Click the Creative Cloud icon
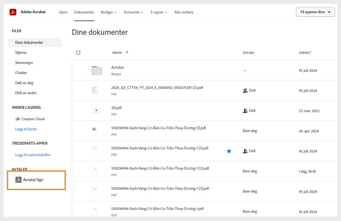This screenshot has width=341, height=221. coord(18,119)
